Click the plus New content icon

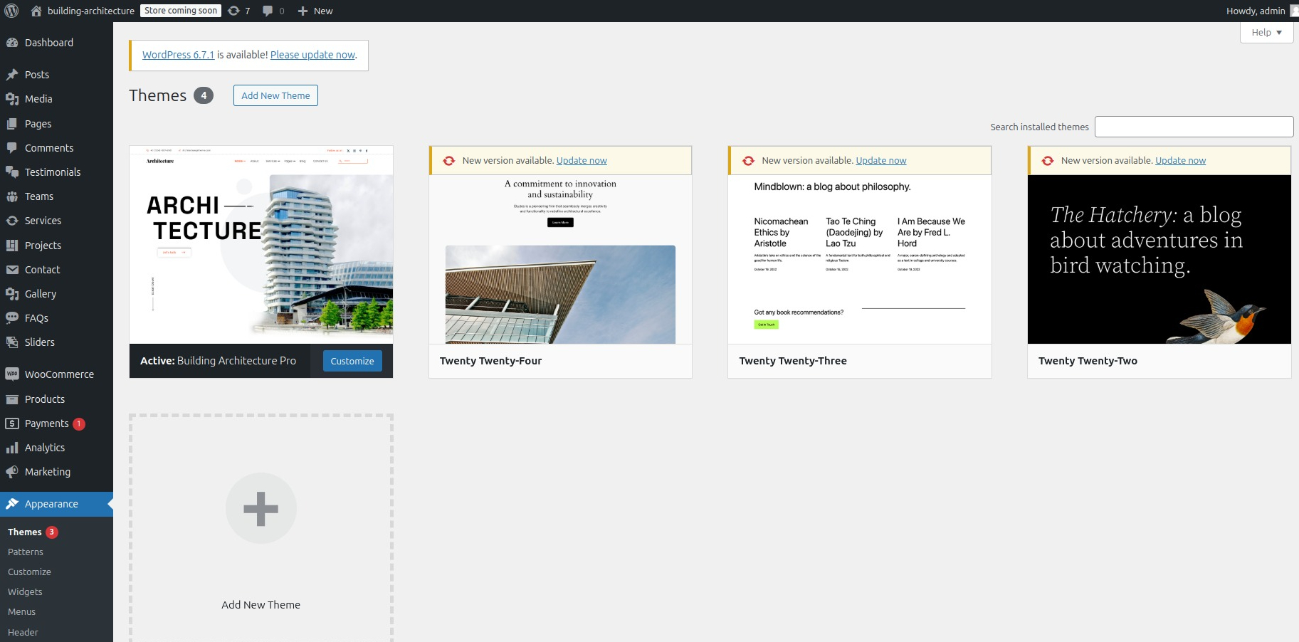[x=303, y=11]
